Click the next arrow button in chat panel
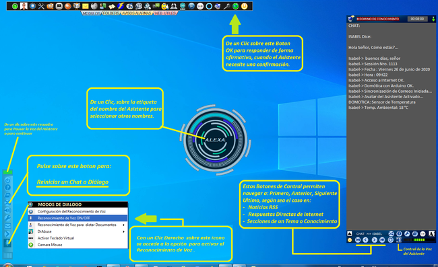 (374, 240)
